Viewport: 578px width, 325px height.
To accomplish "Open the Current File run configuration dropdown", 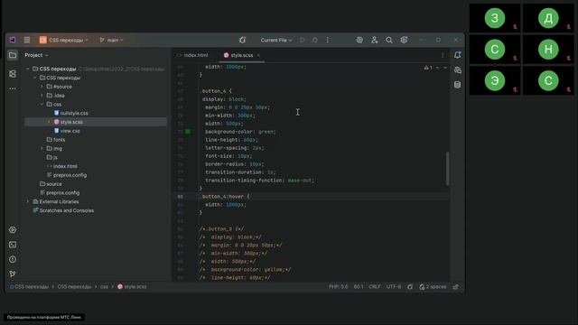I will click(276, 40).
